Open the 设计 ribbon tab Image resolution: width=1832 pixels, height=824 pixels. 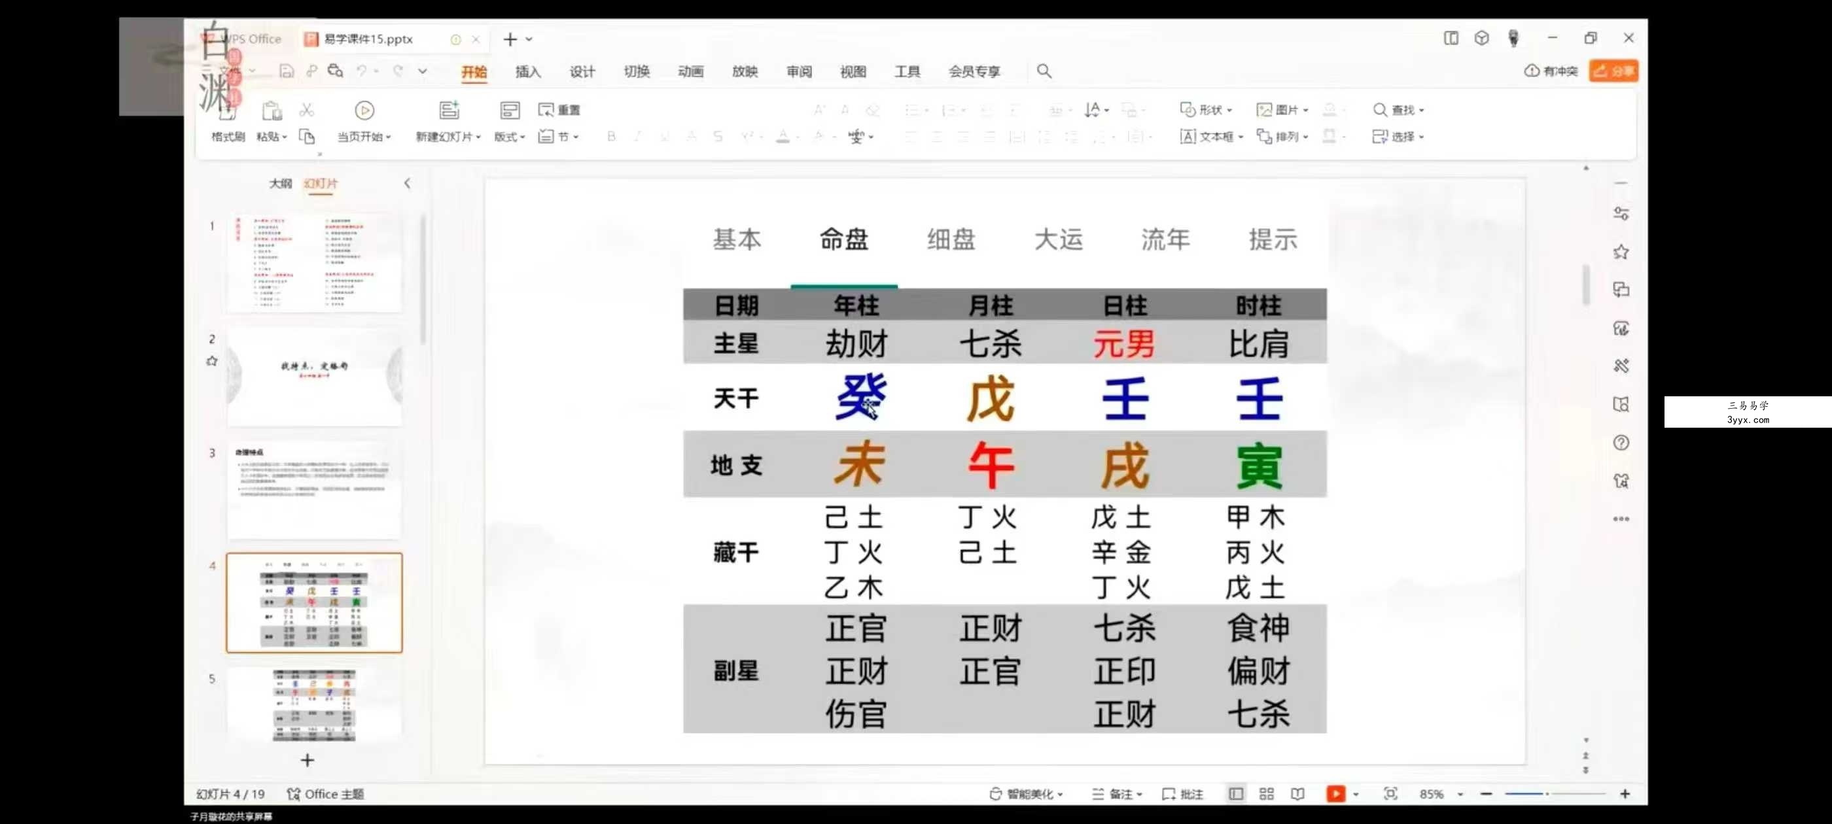(x=582, y=71)
